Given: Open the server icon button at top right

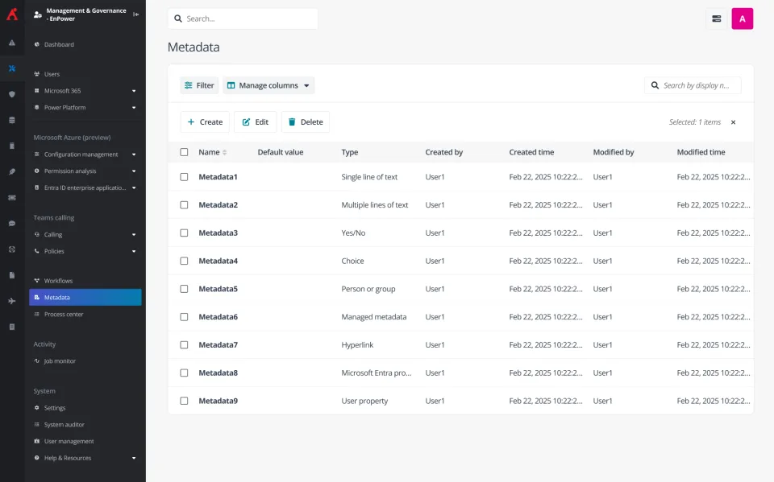Looking at the screenshot, I should (x=716, y=19).
